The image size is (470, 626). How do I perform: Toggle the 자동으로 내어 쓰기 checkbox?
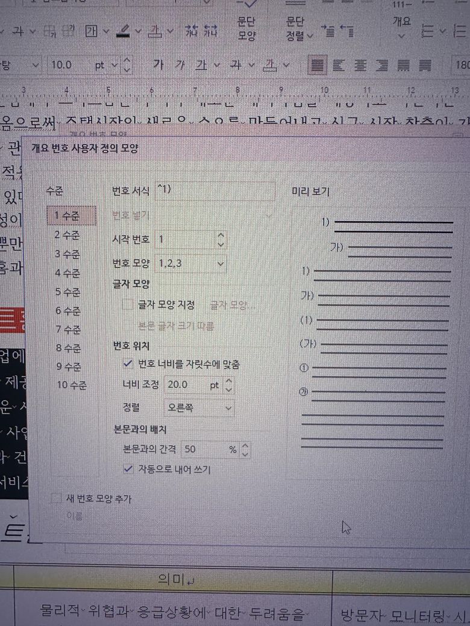coord(127,468)
